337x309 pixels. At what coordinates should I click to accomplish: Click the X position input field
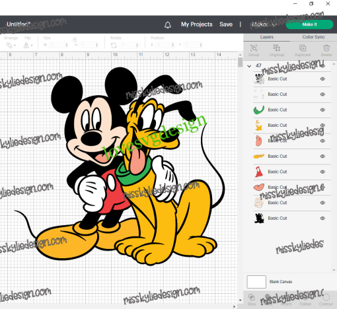[x=163, y=45]
